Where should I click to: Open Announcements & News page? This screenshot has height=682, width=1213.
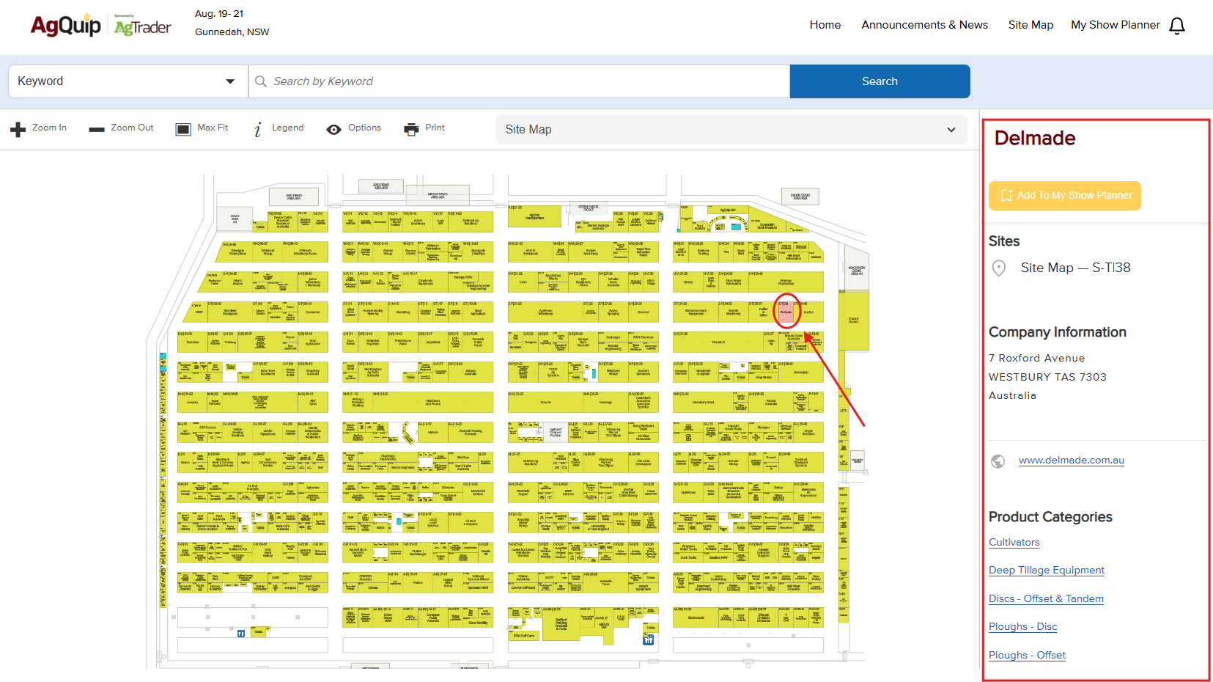924,25
